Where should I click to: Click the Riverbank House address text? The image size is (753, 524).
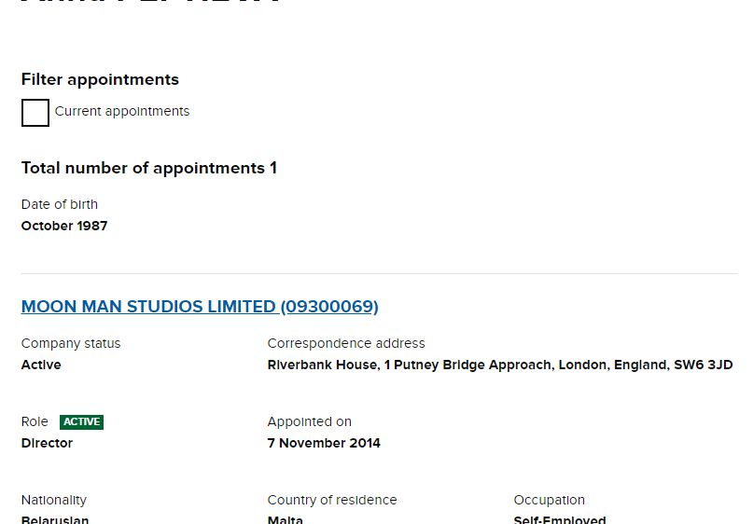click(500, 365)
